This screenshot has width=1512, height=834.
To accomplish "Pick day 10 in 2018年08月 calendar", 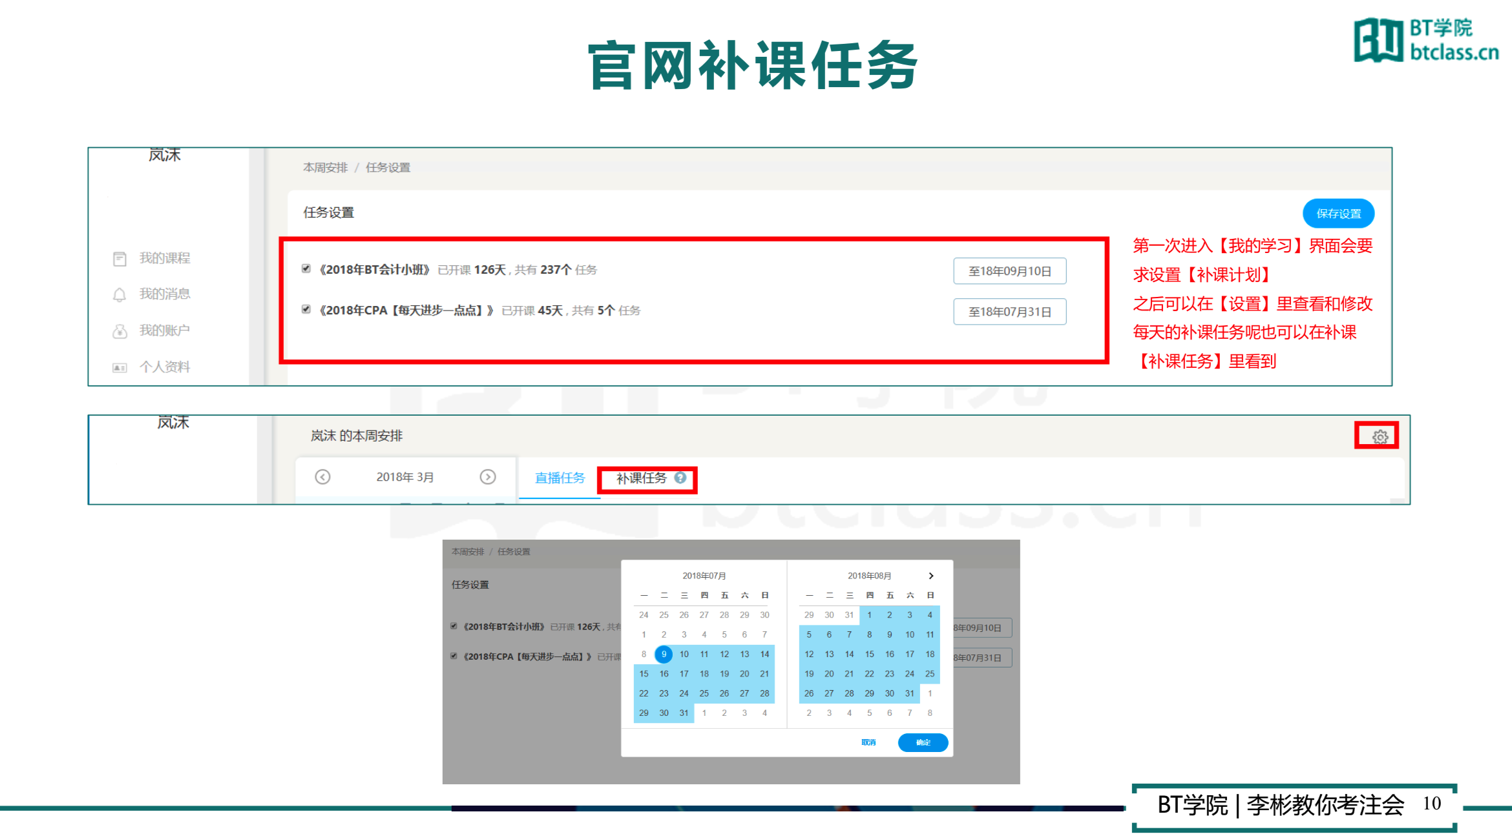I will 910,635.
